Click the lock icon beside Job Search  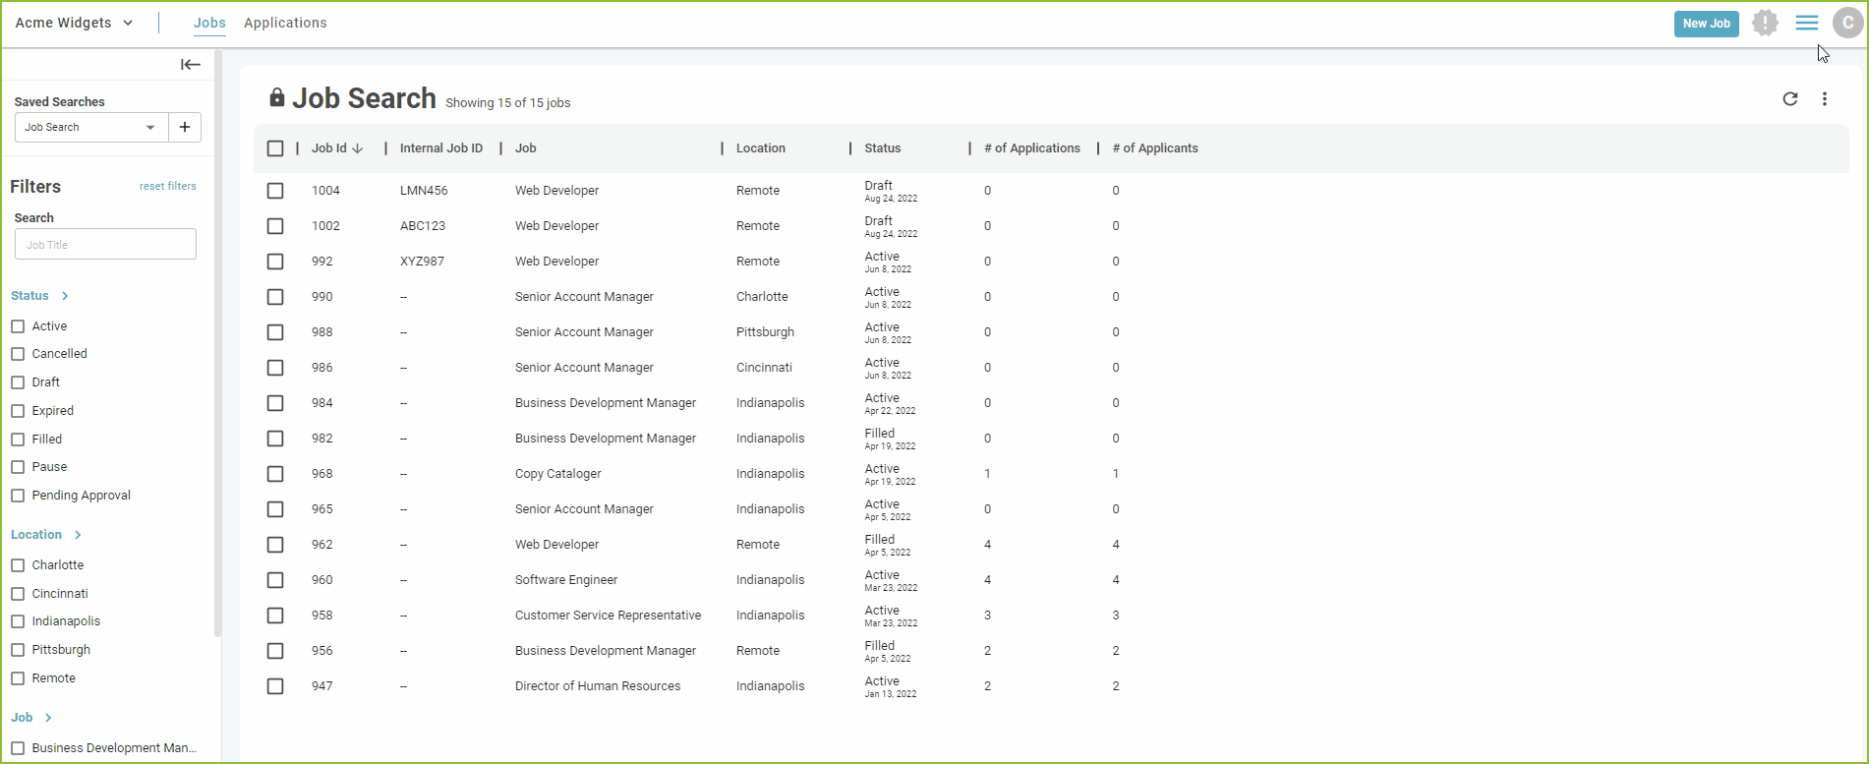point(277,97)
